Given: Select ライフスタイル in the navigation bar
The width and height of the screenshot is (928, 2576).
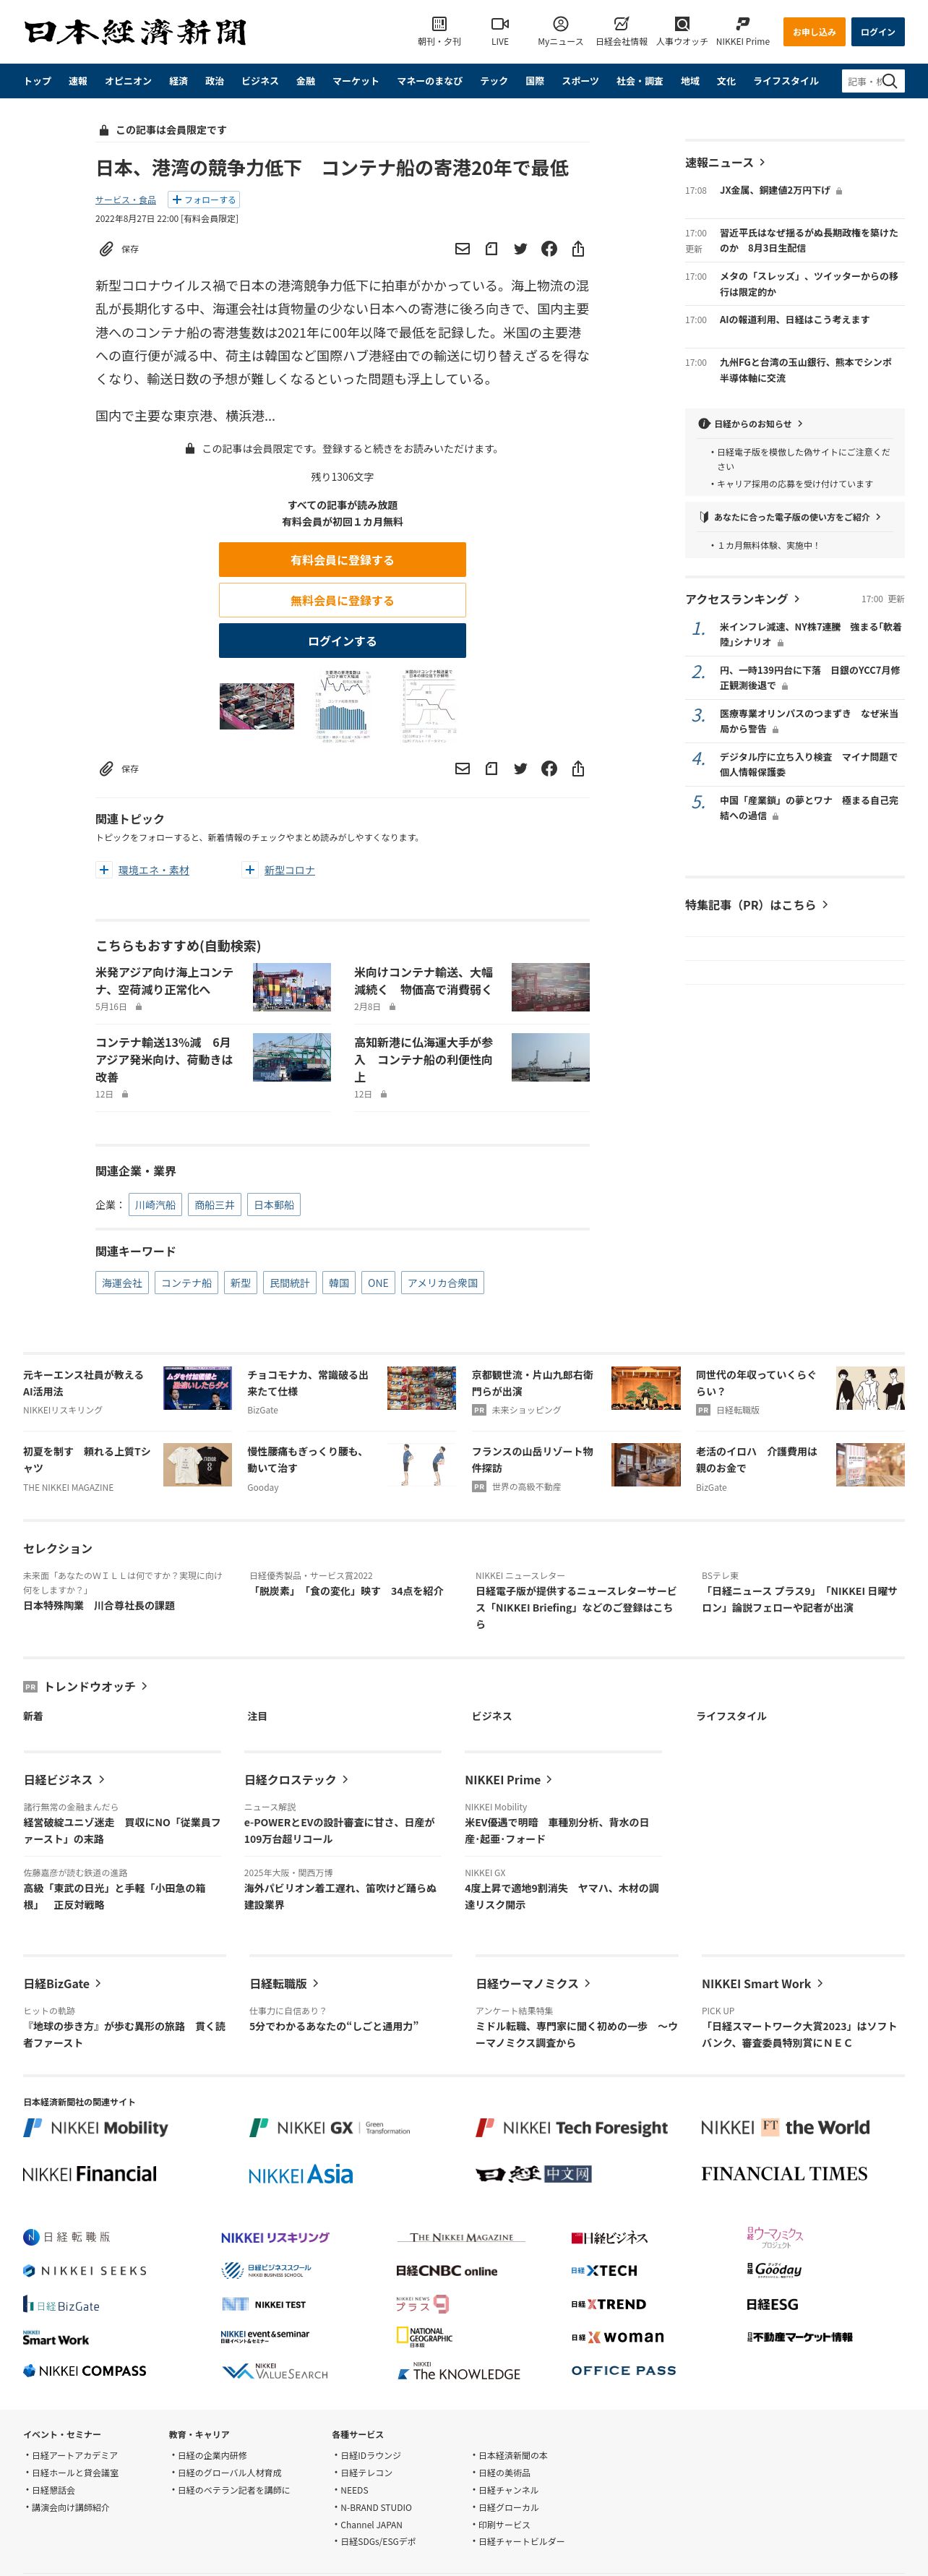Looking at the screenshot, I should point(786,81).
